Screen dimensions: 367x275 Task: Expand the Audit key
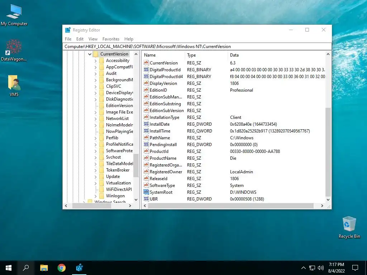click(x=95, y=74)
